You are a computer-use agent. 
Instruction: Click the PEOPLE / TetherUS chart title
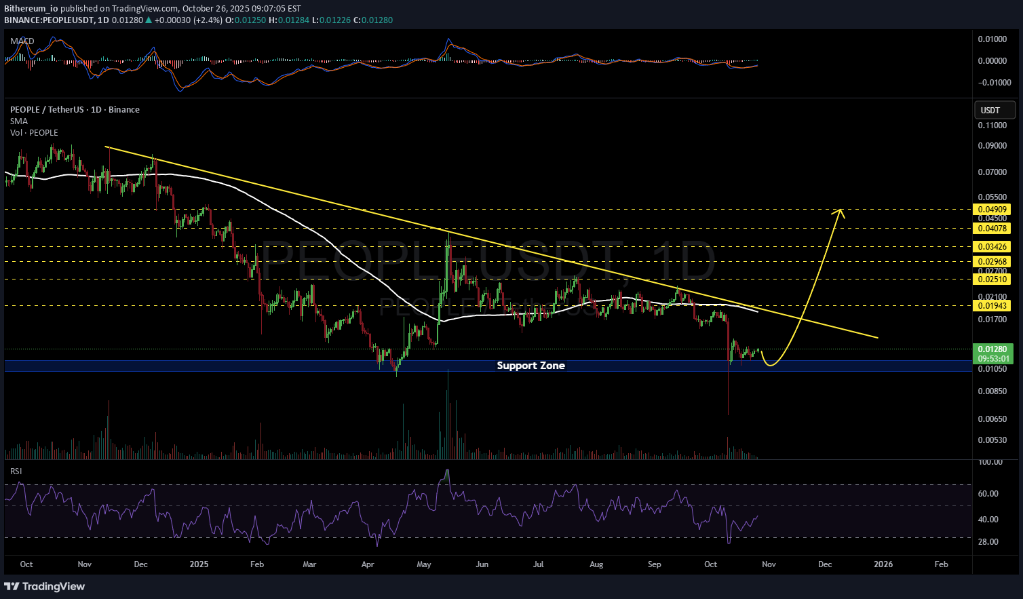point(75,110)
